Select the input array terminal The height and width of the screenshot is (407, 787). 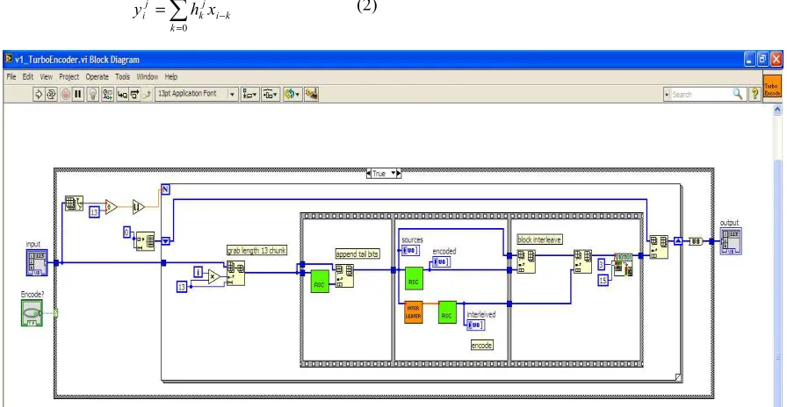pos(37,262)
